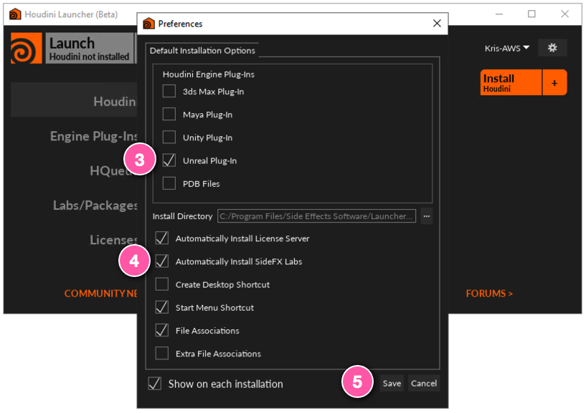
Task: Toggle File Associations checkbox
Action: [x=162, y=331]
